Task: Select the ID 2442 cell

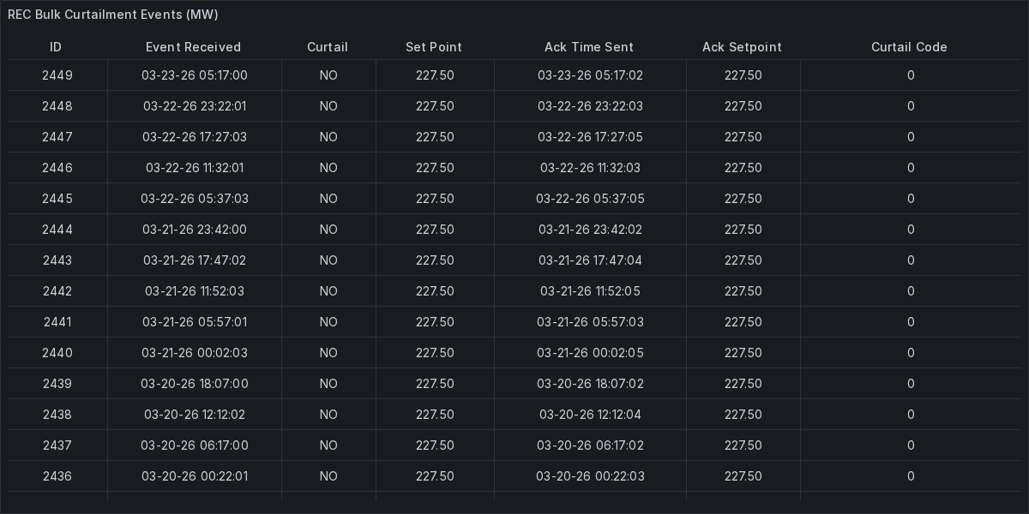Action: tap(57, 291)
